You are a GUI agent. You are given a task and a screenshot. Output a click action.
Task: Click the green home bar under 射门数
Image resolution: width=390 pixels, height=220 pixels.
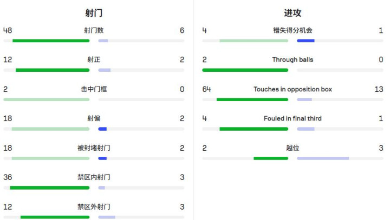tap(51, 41)
